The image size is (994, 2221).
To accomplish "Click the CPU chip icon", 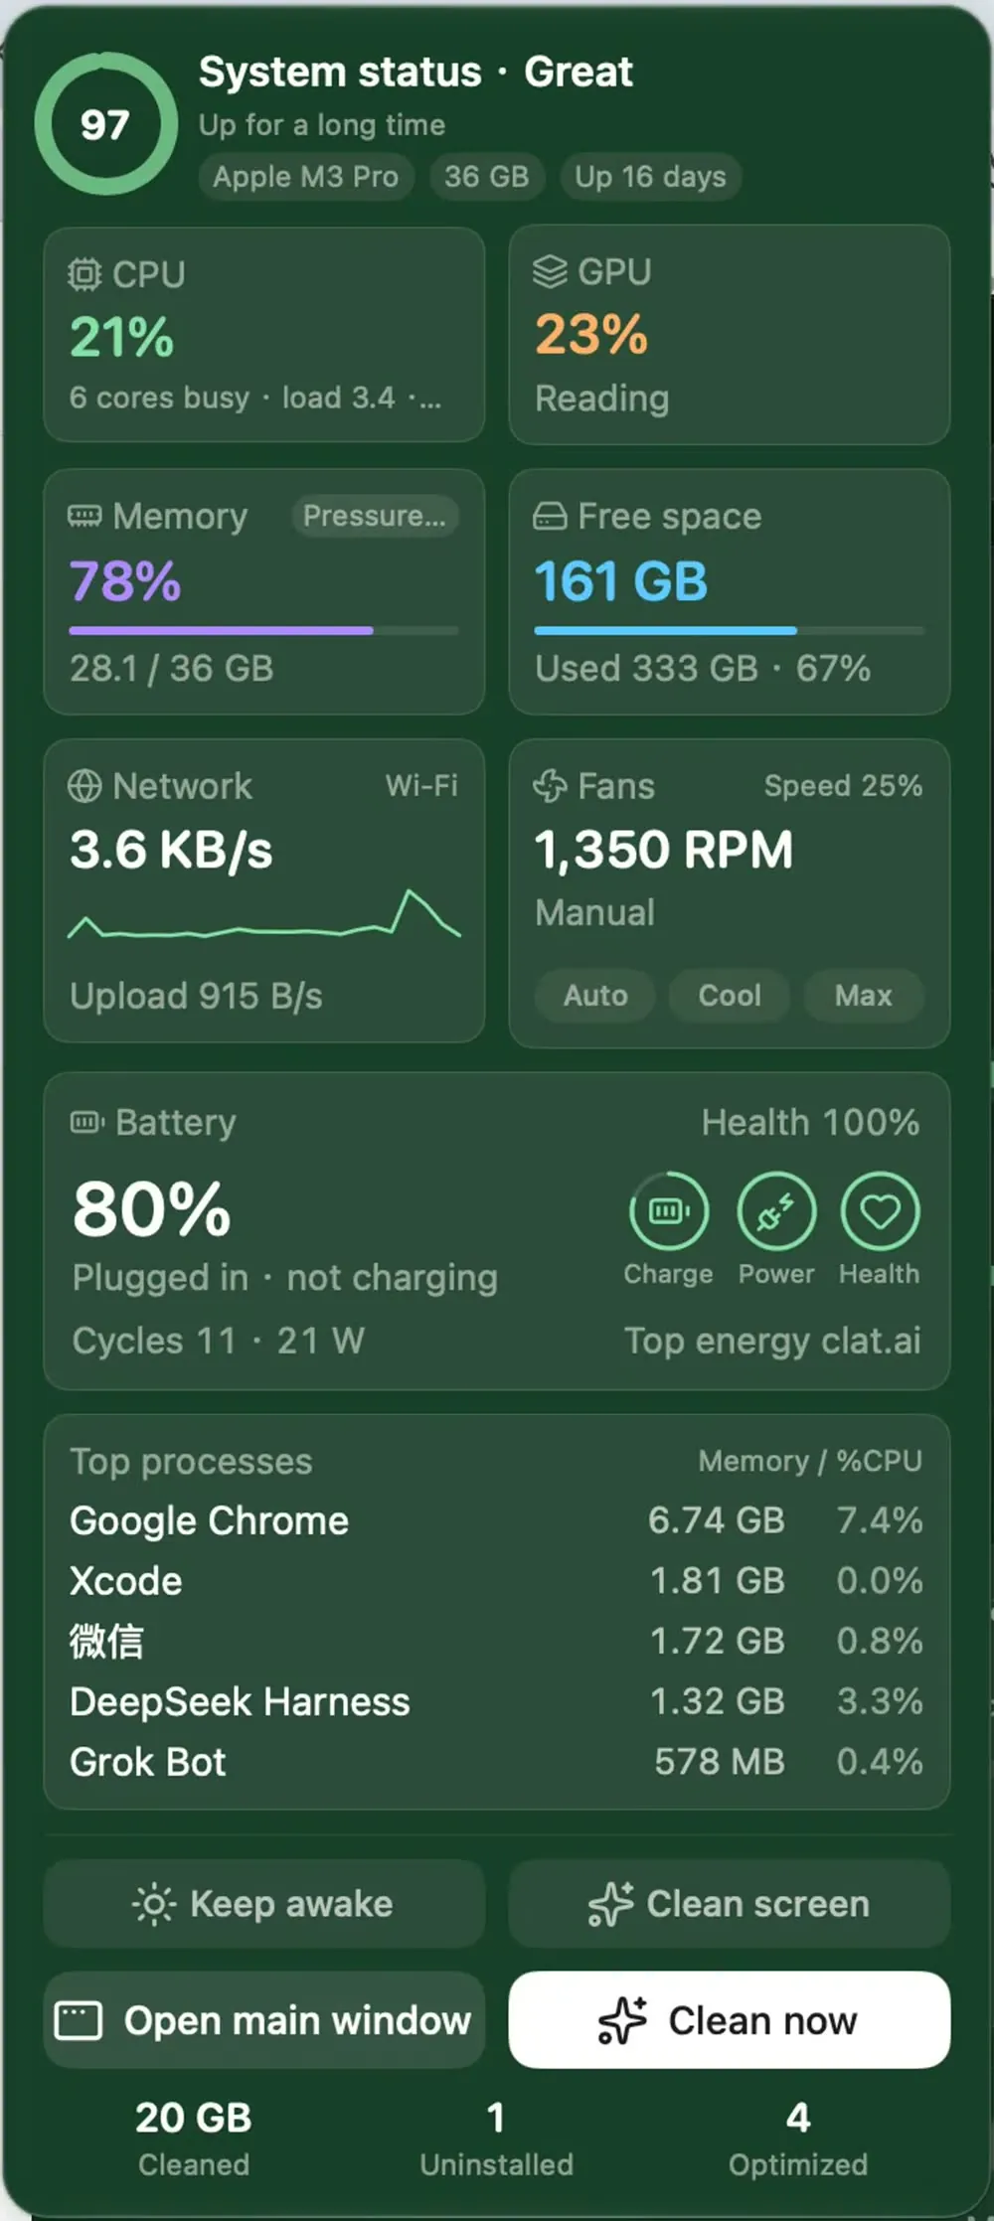I will (84, 274).
